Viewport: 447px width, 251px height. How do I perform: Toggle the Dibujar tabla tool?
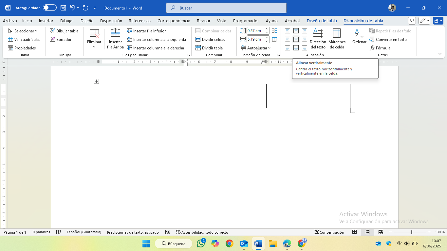[x=64, y=31]
